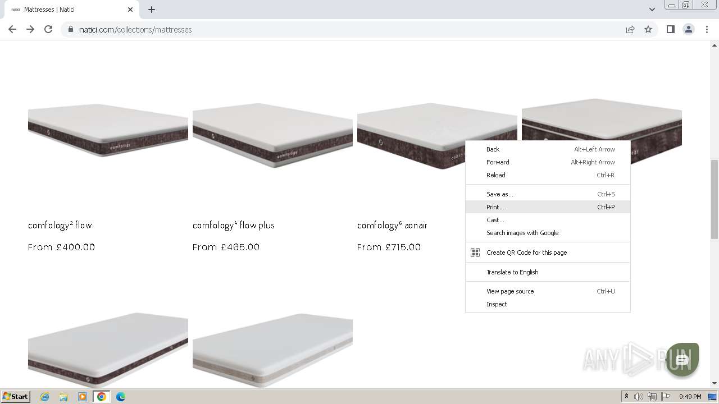719x404 pixels.
Task: Click the taskbar clock 9:49 PM
Action: [690, 397]
